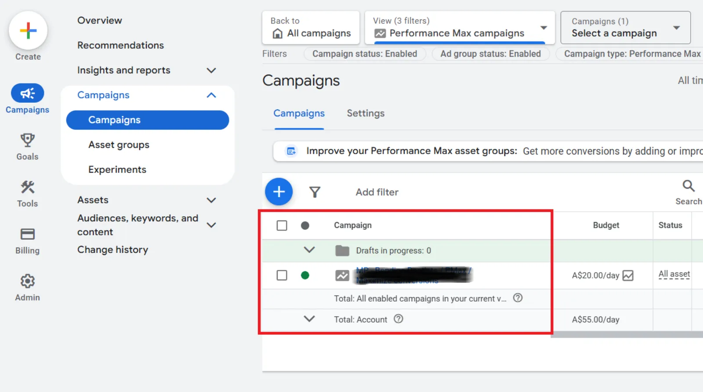Open Asset groups in navigation
The image size is (703, 392).
[x=119, y=145]
